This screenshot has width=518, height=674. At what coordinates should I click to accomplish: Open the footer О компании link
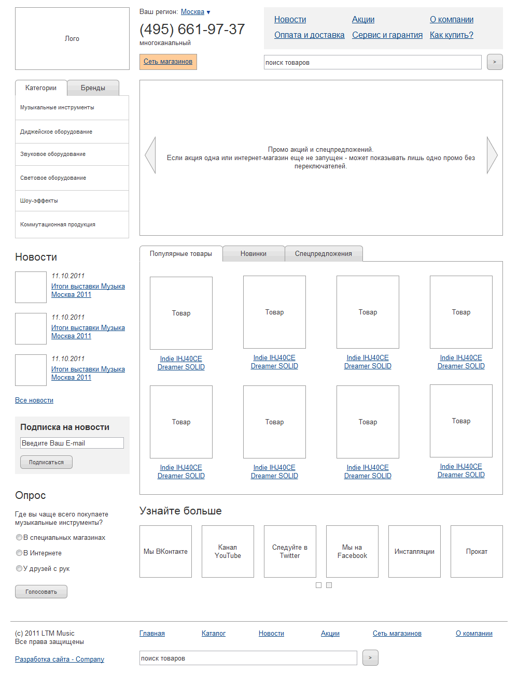point(474,634)
